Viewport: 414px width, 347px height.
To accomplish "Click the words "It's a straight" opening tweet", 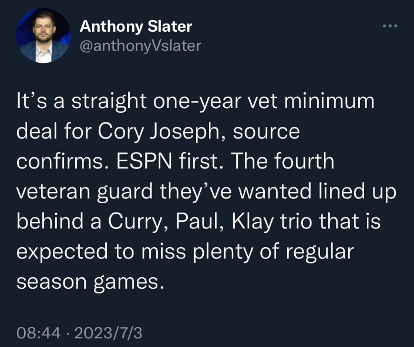I will 82,102.
